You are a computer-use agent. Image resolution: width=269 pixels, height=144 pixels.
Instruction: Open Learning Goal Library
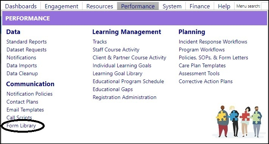pos(118,74)
